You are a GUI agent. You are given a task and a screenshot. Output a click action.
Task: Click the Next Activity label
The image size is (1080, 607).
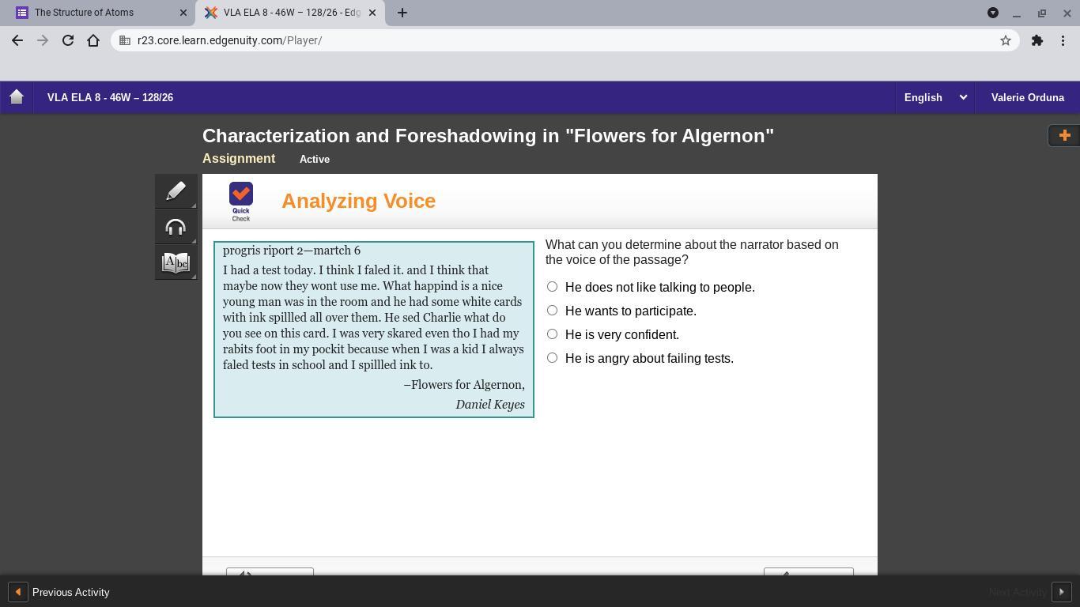[1018, 592]
